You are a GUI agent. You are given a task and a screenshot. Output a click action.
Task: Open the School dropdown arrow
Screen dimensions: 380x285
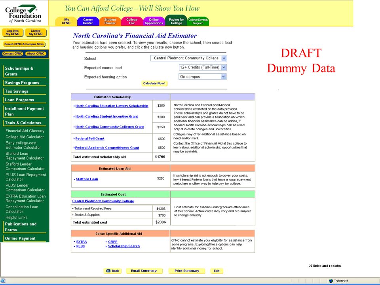224,58
